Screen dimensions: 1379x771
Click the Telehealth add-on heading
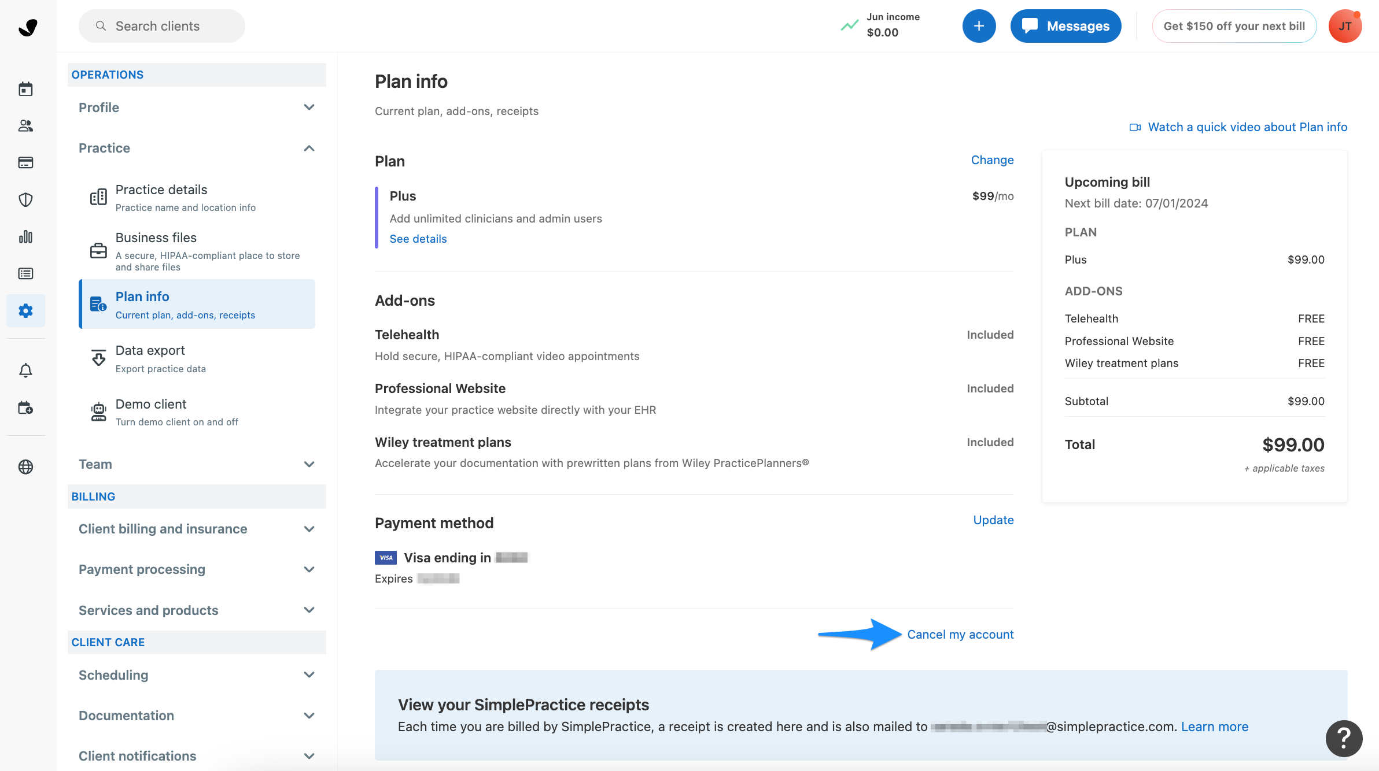(x=407, y=335)
